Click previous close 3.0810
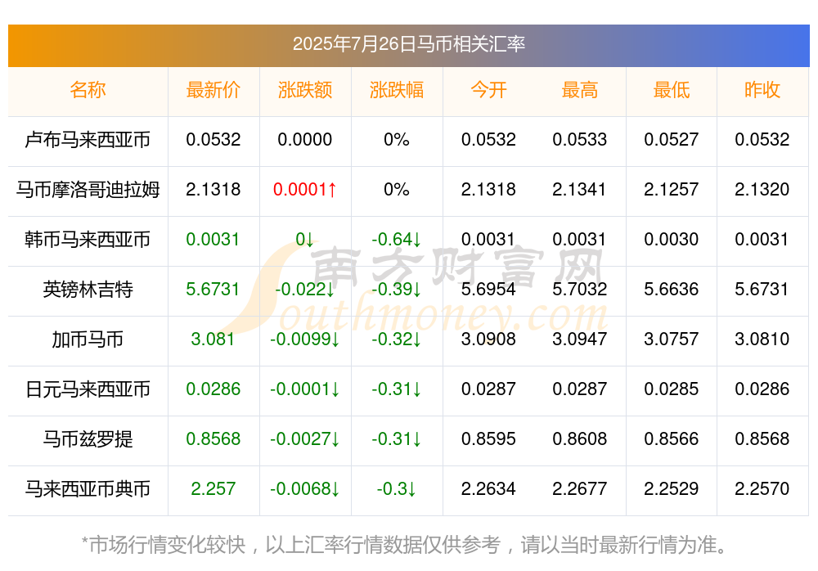Viewport: 818px width, 571px height. click(762, 339)
